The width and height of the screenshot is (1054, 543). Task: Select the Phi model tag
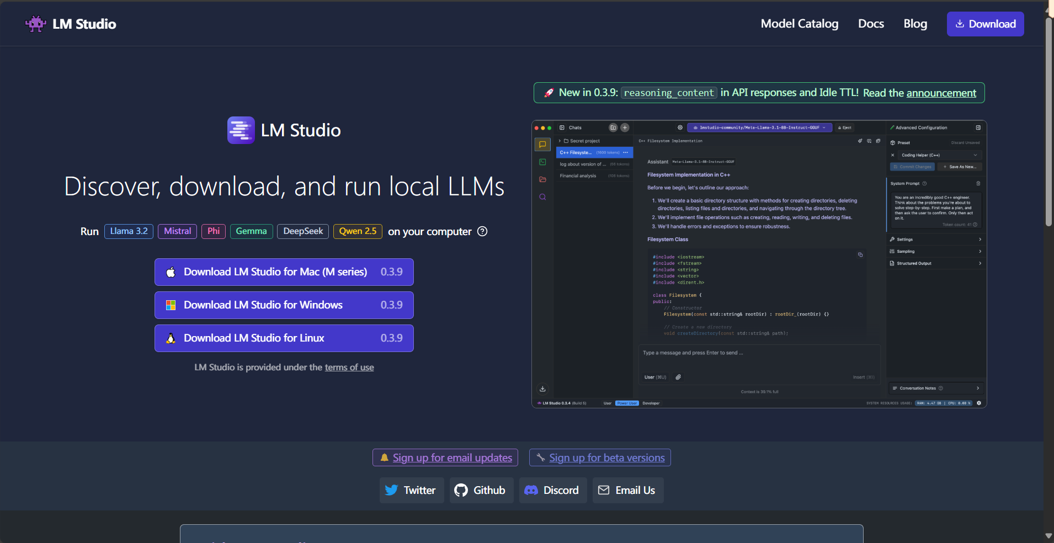pyautogui.click(x=214, y=231)
